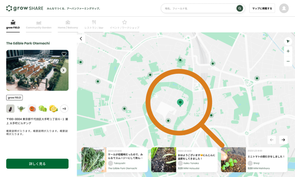Toggle favorite heart on park photo
The height and width of the screenshot is (177, 295).
64,54
